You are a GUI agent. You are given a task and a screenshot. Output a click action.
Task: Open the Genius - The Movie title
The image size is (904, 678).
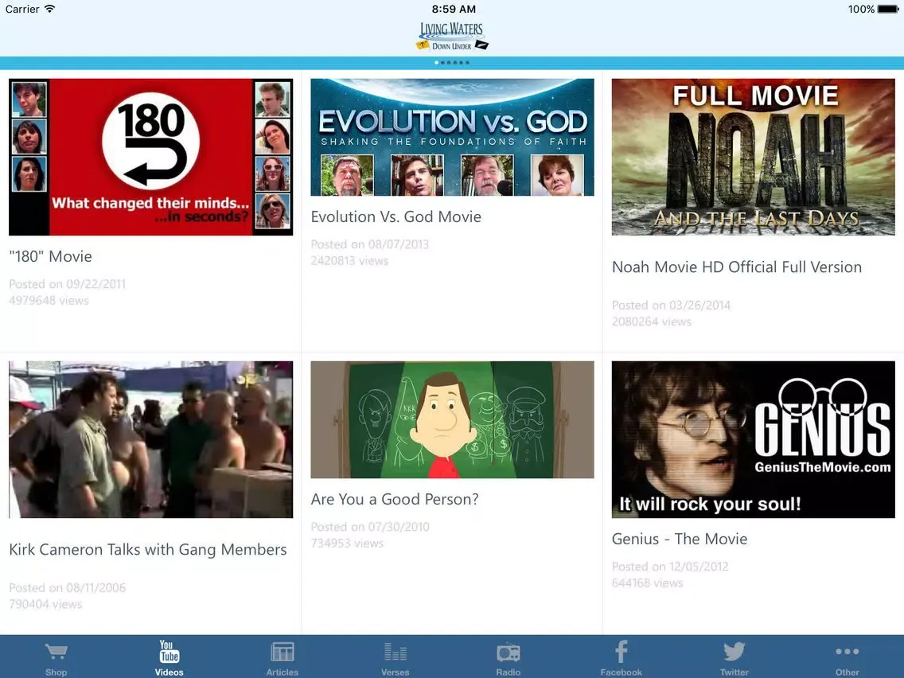click(680, 539)
